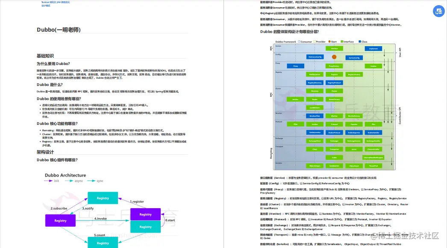This screenshot has width=447, height=248.
Task: Click the "服务注册层 (Registry)" description line
Action: (333, 198)
